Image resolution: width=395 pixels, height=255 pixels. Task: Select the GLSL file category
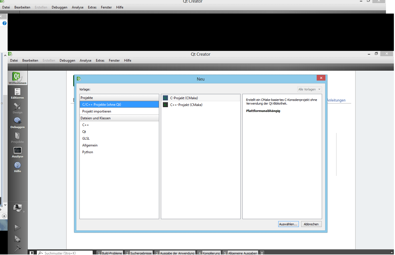coord(119,139)
